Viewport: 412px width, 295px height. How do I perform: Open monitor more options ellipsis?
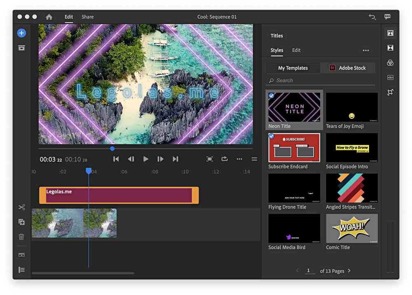(239, 159)
